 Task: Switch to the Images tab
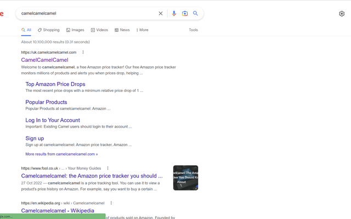point(75,30)
